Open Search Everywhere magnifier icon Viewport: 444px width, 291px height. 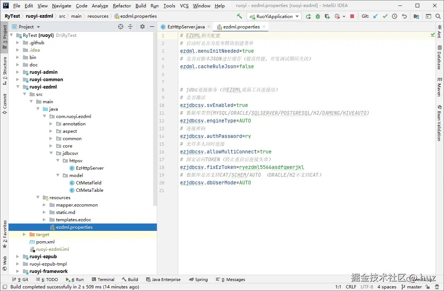438,16
